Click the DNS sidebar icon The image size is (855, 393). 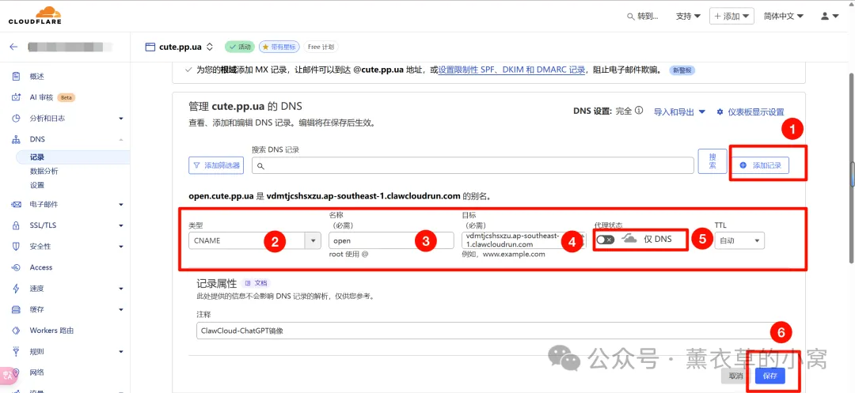tap(17, 139)
